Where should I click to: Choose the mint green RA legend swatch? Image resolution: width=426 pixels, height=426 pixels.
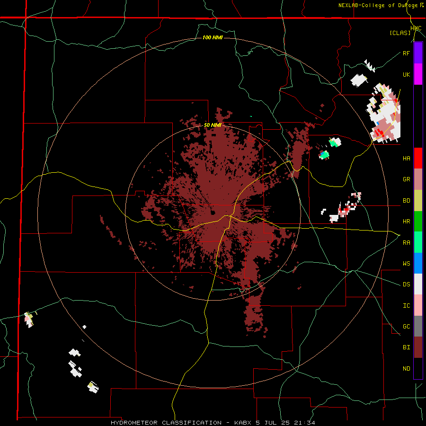[418, 242]
